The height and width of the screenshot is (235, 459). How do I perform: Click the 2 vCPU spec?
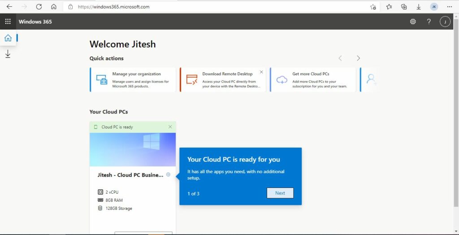point(108,192)
